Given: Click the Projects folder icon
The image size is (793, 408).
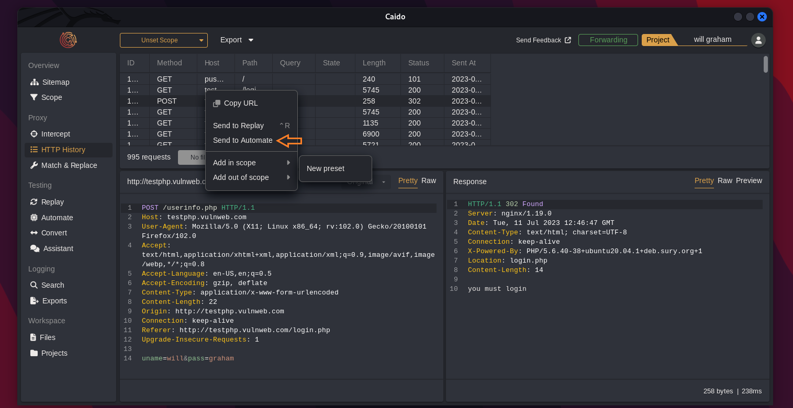Looking at the screenshot, I should coord(34,353).
